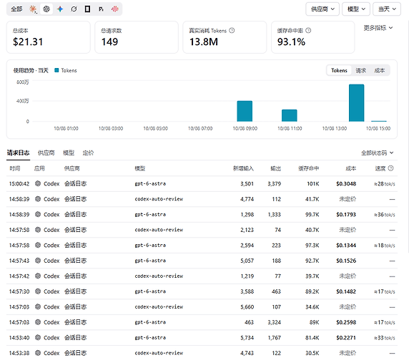Click Codex icon in the 14:53:40 row
Screen dimensions: 409x358
pyautogui.click(x=38, y=338)
